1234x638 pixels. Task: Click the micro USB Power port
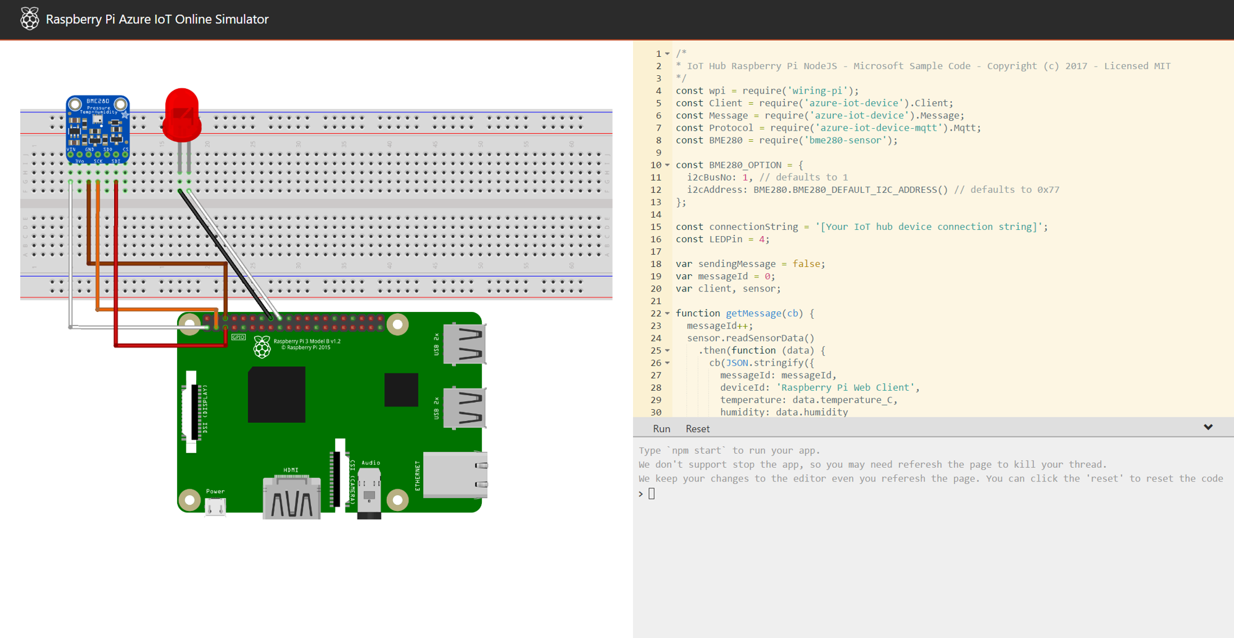(x=215, y=506)
